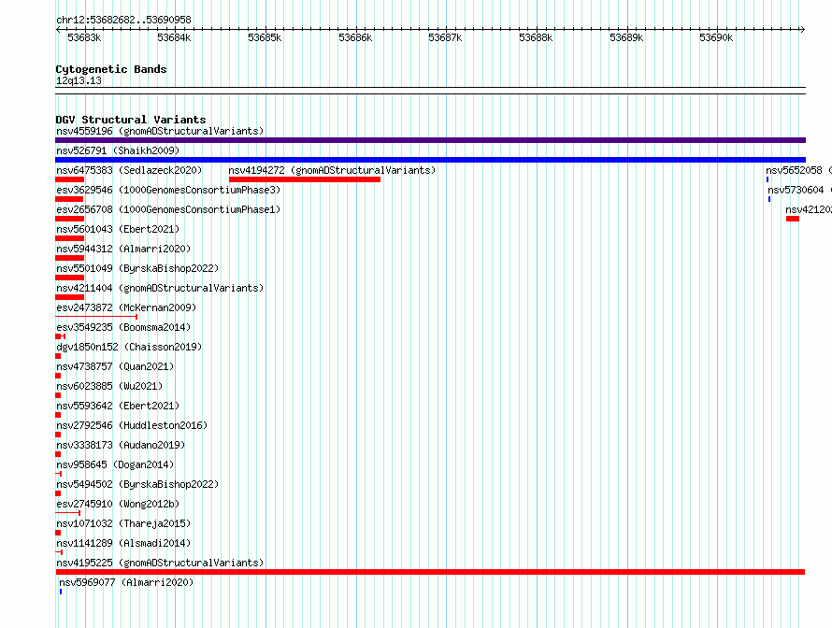Click nsv4195225 (gnomADStructuralVariants) label
This screenshot has width=832, height=628.
pos(160,563)
